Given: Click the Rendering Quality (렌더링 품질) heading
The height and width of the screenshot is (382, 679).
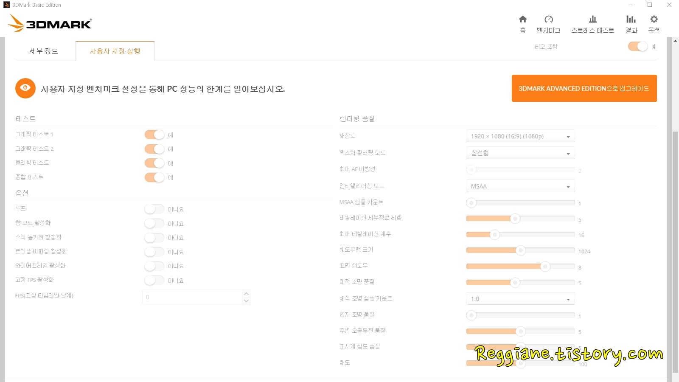Looking at the screenshot, I should [x=357, y=119].
